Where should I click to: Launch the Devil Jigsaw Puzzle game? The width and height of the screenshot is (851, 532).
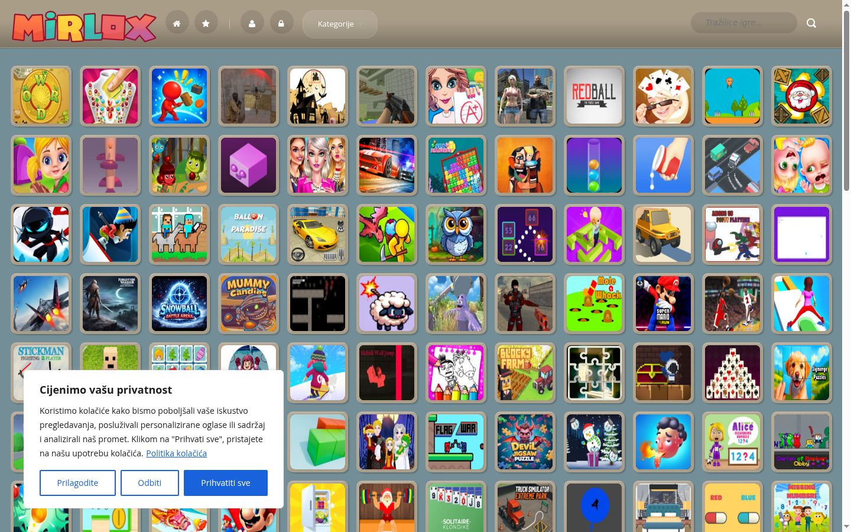525,442
